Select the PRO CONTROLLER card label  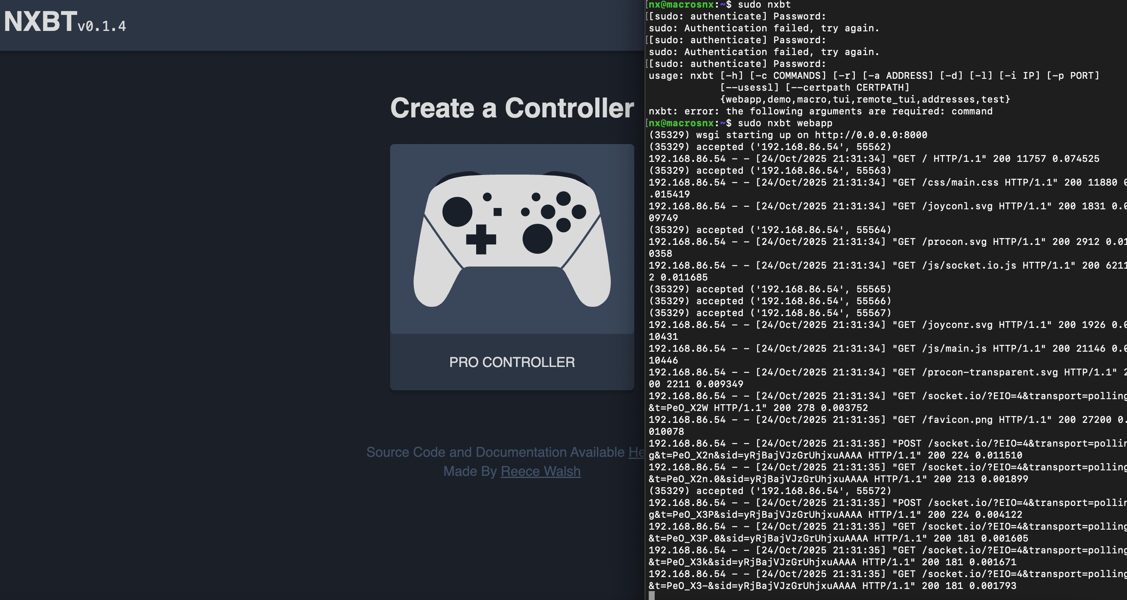click(512, 362)
